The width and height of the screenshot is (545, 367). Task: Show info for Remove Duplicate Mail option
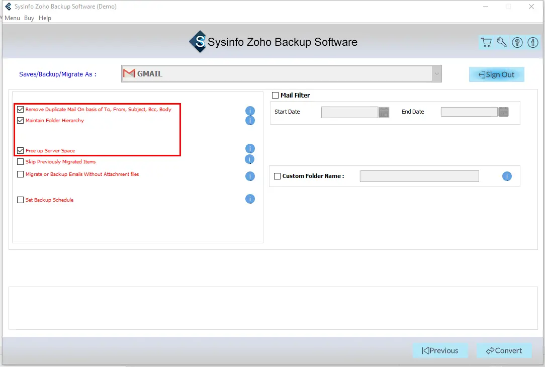(250, 111)
